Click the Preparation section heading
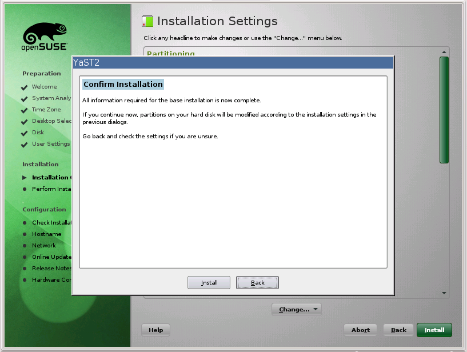Image resolution: width=467 pixels, height=352 pixels. [41, 74]
